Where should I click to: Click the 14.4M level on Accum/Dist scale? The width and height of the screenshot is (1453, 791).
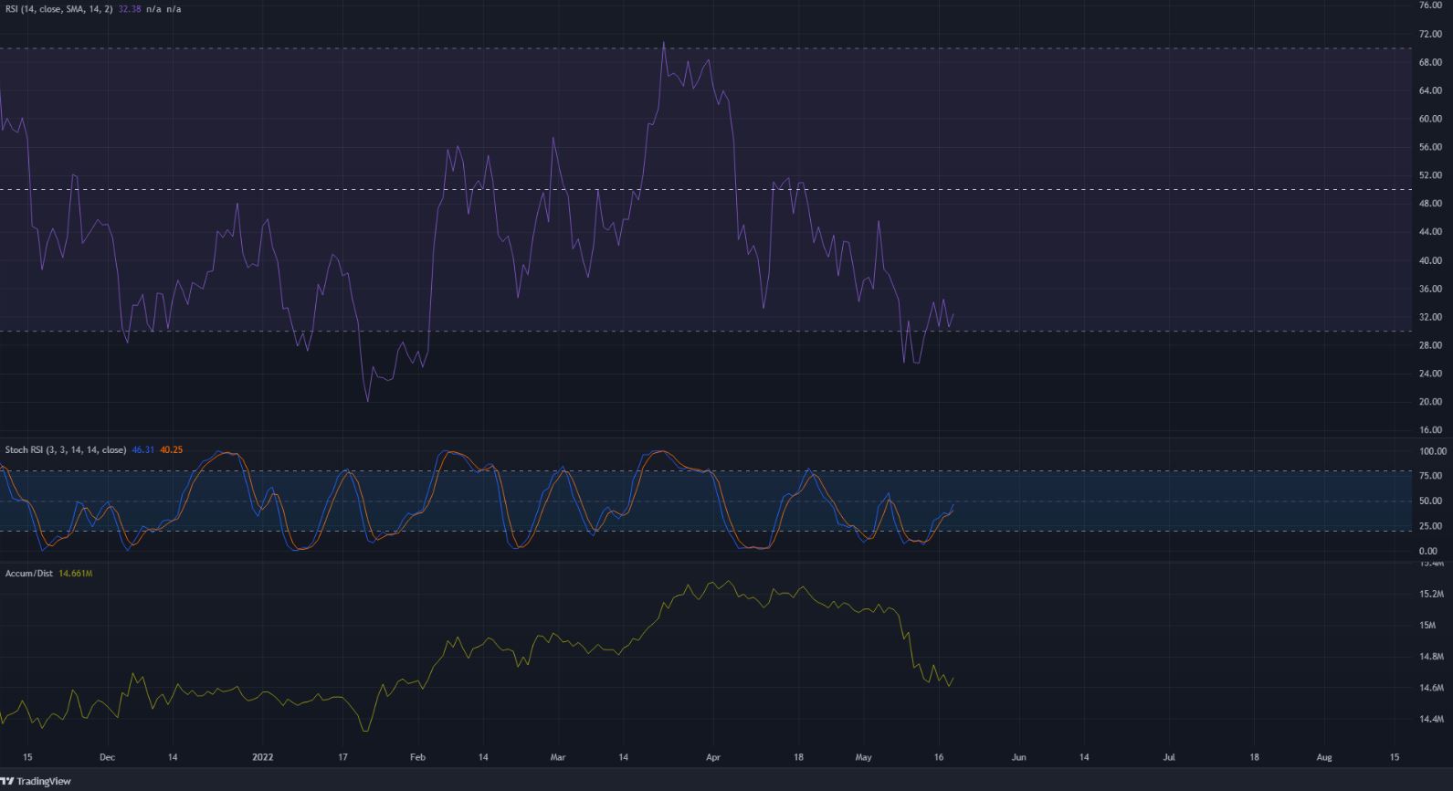click(x=1431, y=720)
